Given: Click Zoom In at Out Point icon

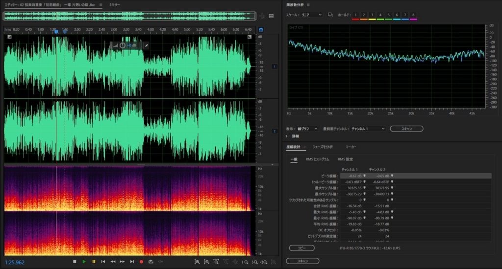Looking at the screenshot, I should point(255,262).
